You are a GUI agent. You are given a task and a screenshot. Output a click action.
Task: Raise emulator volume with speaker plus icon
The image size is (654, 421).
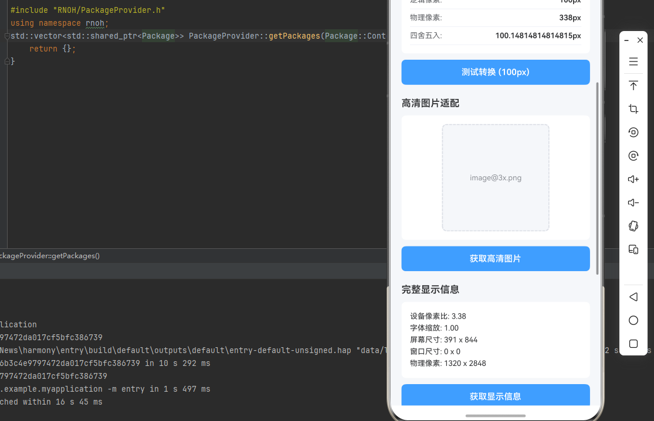[x=633, y=179]
